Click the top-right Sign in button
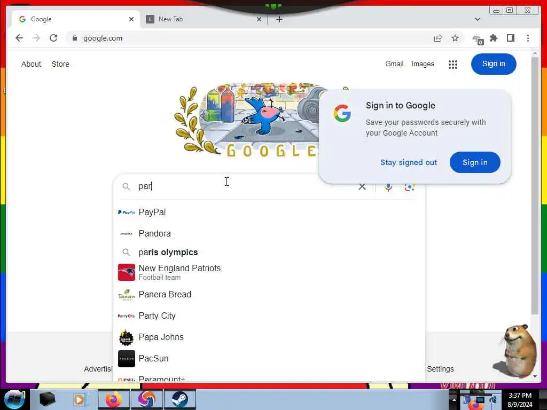Screen dimensions: 547x410 tap(494, 64)
